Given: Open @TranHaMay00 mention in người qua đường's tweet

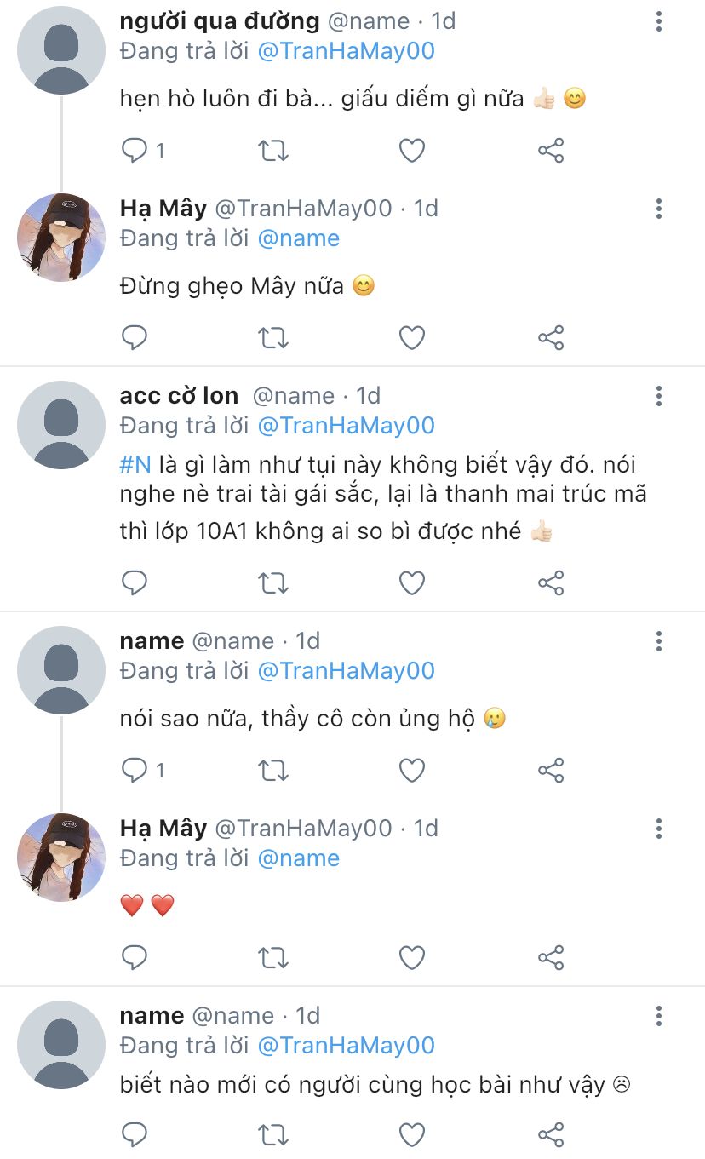Looking at the screenshot, I should click(x=346, y=51).
